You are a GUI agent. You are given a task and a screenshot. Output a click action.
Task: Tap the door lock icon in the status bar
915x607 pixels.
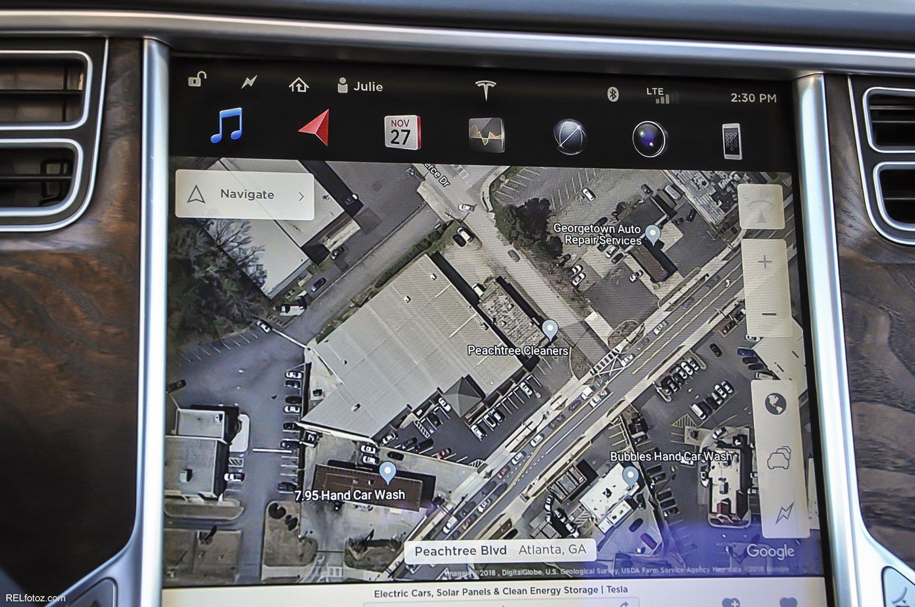(196, 79)
